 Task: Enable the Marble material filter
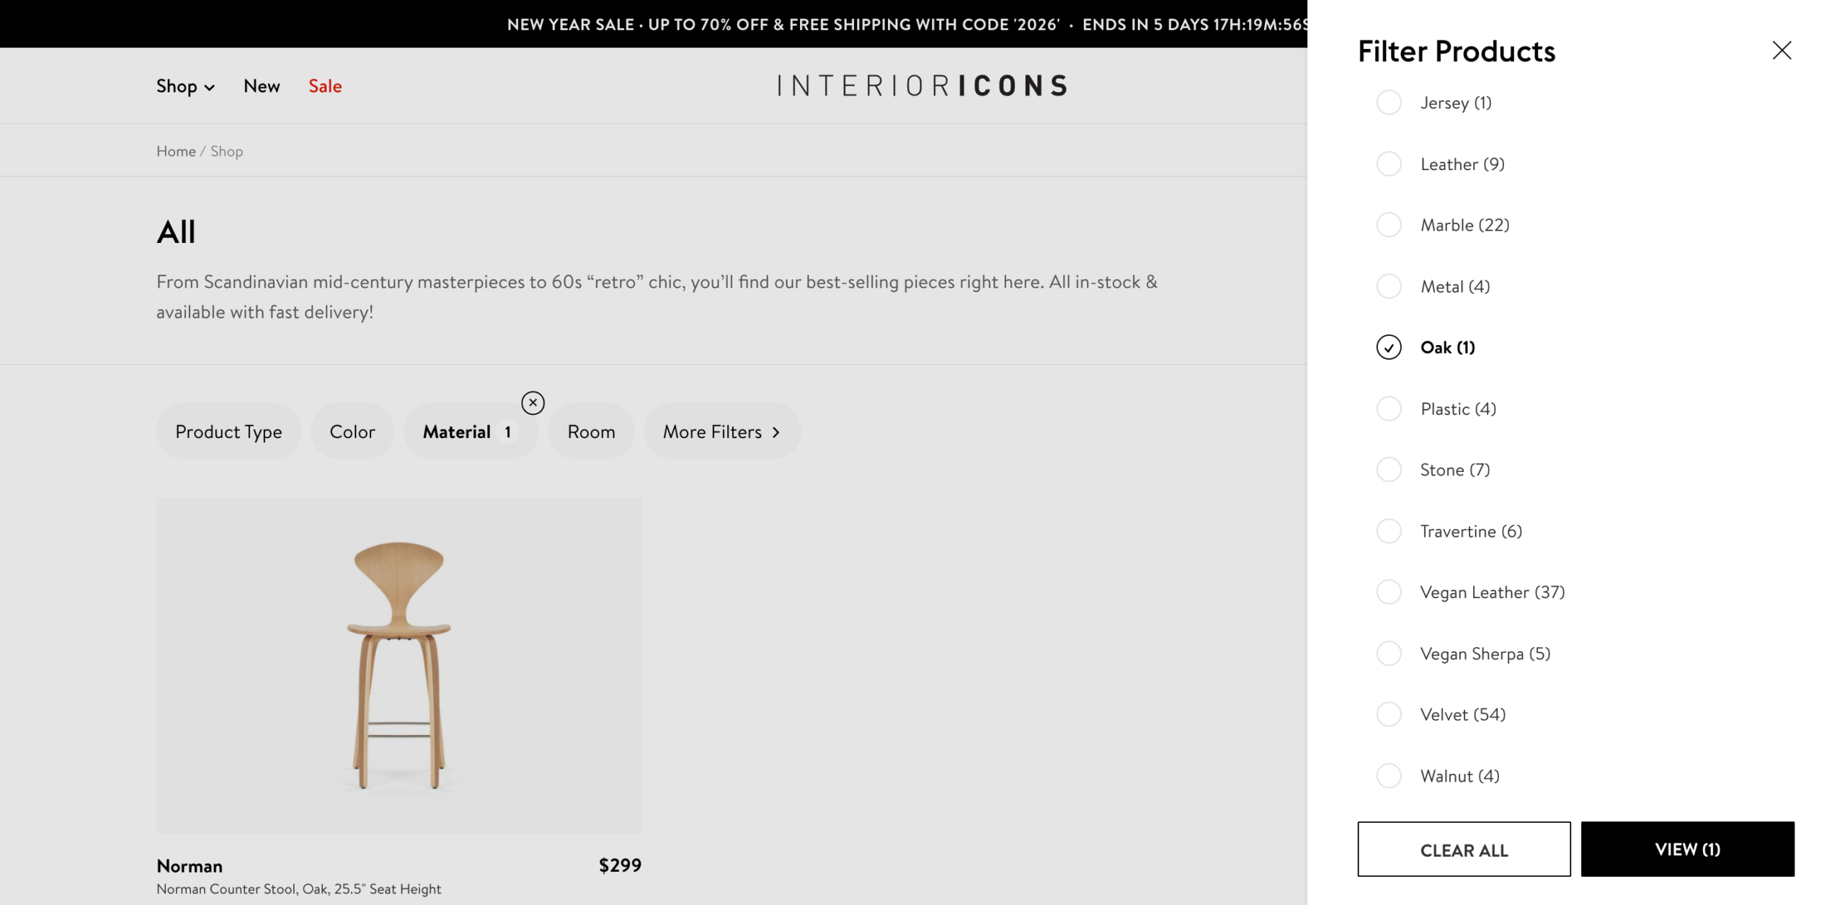point(1389,225)
